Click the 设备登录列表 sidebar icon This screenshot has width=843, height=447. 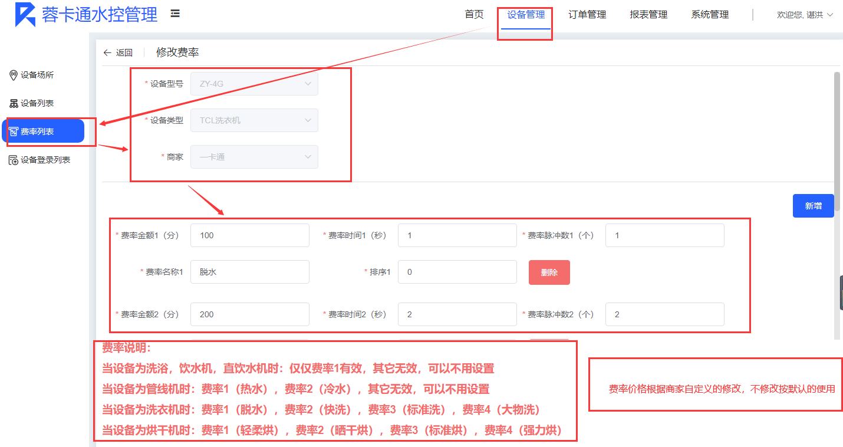click(x=13, y=160)
